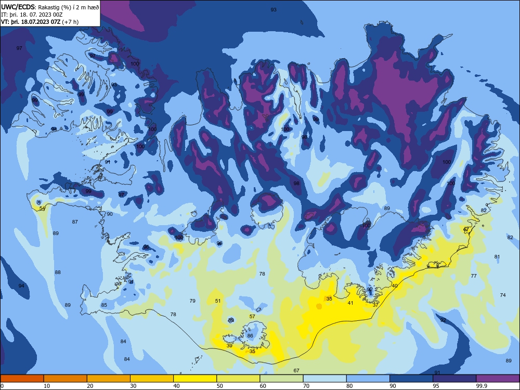Click the legend tick label '10'
The width and height of the screenshot is (520, 390).
(47, 386)
